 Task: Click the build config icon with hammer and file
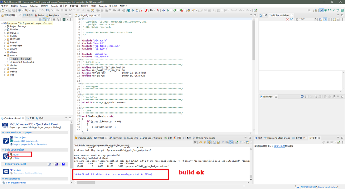(33, 10)
